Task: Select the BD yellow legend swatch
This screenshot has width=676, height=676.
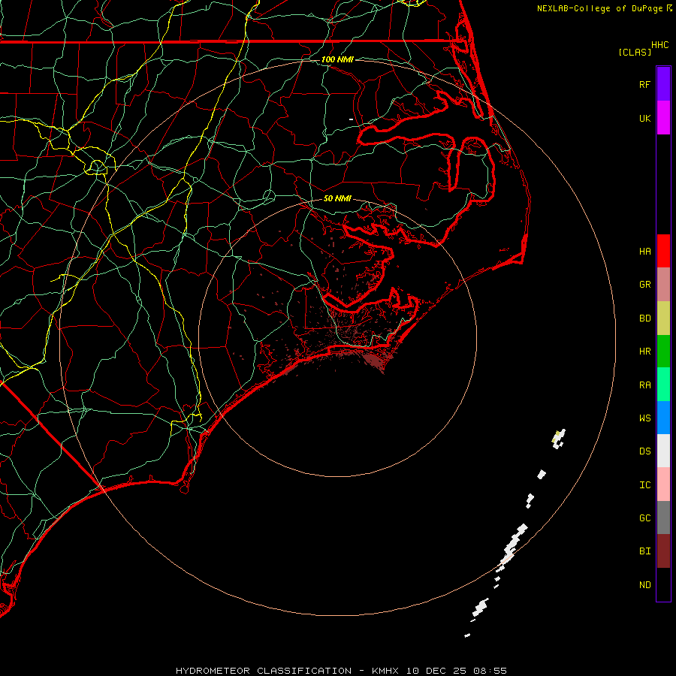Action: coord(663,318)
